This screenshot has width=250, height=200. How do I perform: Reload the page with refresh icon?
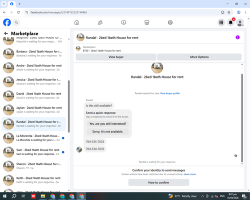click(18, 12)
